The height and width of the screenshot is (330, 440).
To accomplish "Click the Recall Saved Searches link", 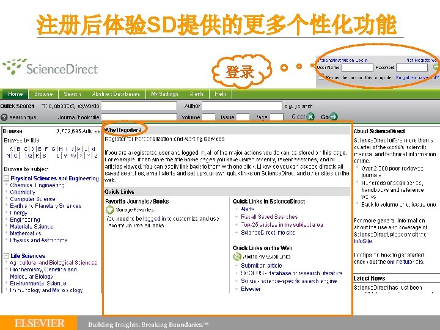I will [x=269, y=216].
